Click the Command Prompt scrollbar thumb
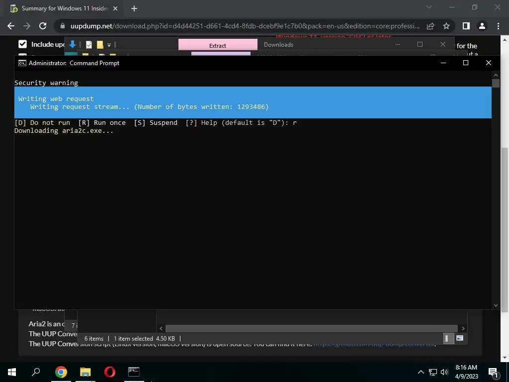The image size is (509, 382). click(496, 84)
